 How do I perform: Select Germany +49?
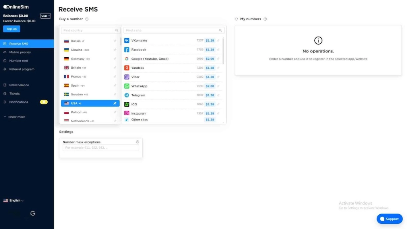pyautogui.click(x=90, y=59)
